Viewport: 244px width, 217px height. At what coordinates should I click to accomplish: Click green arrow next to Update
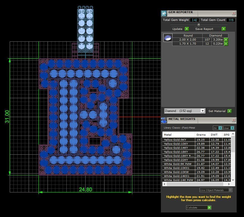pos(187,29)
